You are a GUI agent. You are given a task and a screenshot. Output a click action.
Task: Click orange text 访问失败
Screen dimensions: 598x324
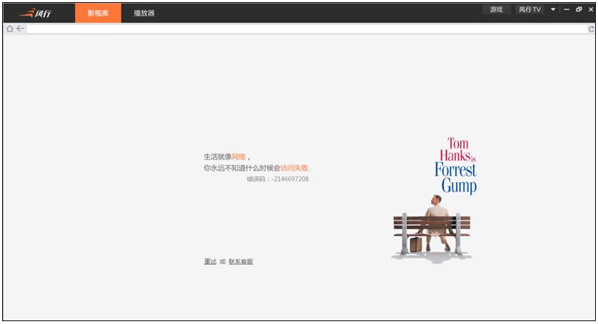click(295, 168)
